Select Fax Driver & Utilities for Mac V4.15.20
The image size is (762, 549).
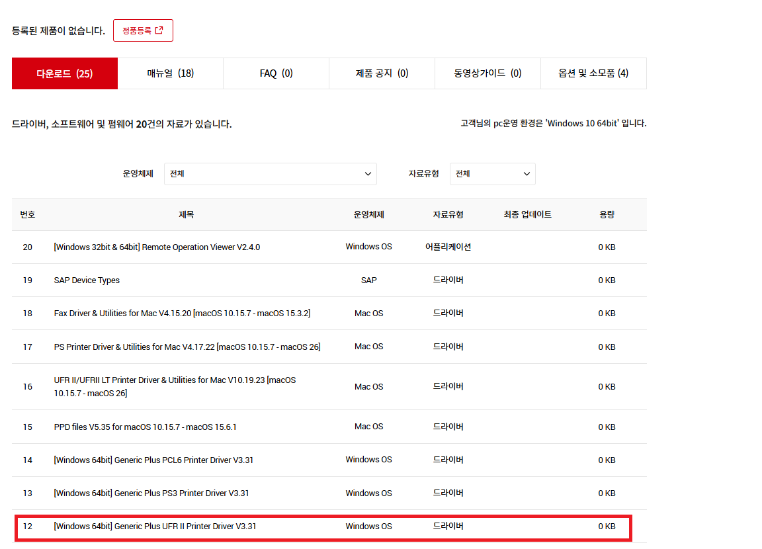point(183,314)
